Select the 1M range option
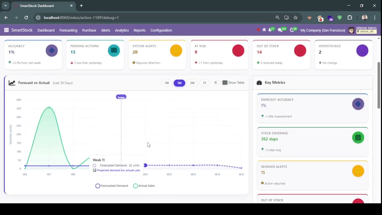 coord(179,83)
